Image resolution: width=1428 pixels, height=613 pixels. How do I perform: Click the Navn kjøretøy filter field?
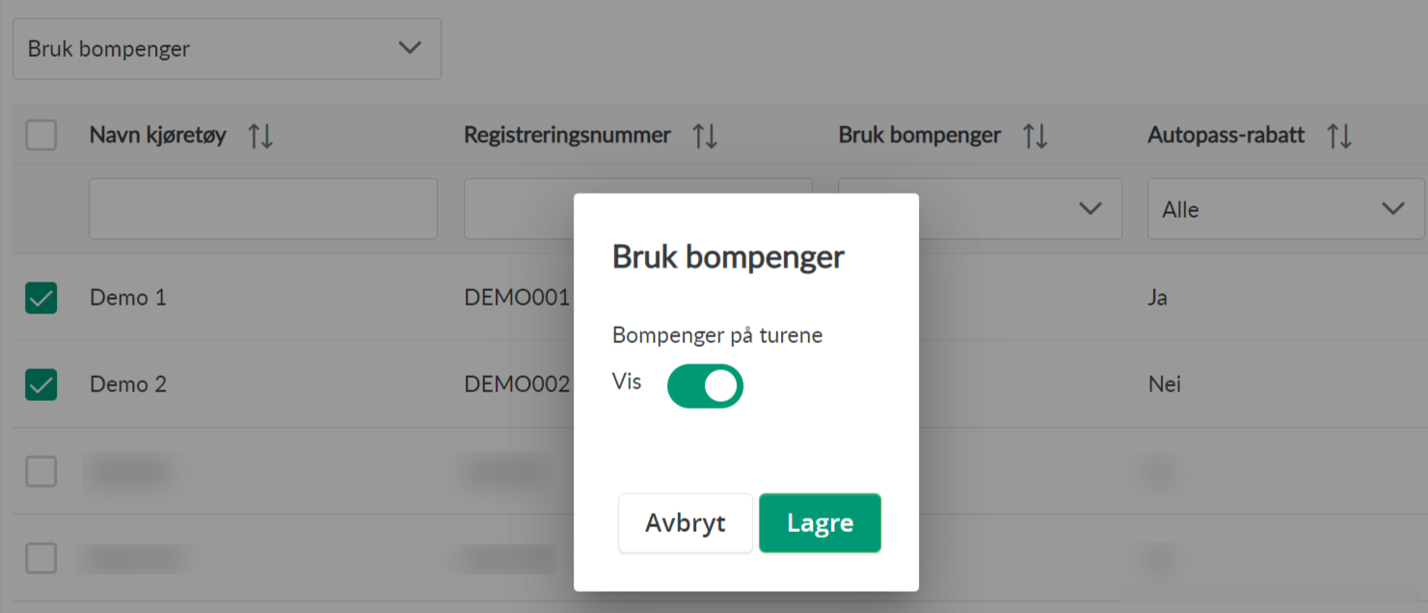262,209
